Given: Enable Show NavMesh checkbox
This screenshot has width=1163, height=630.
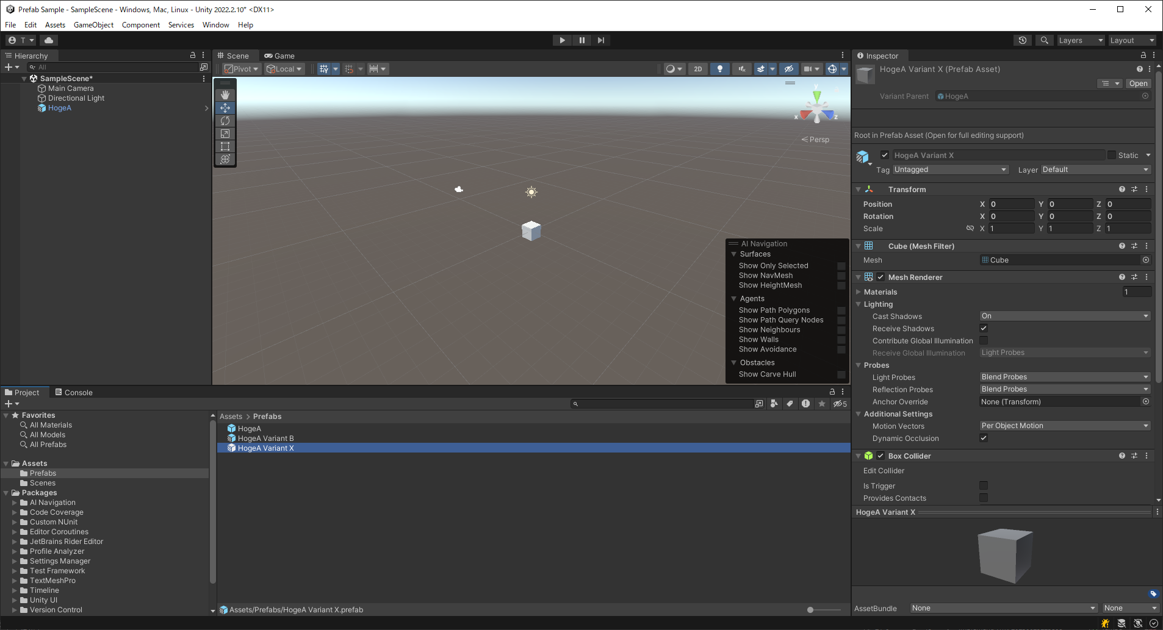Looking at the screenshot, I should (x=841, y=276).
